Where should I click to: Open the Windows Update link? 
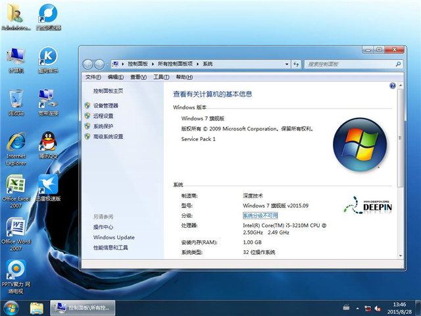pyautogui.click(x=114, y=237)
